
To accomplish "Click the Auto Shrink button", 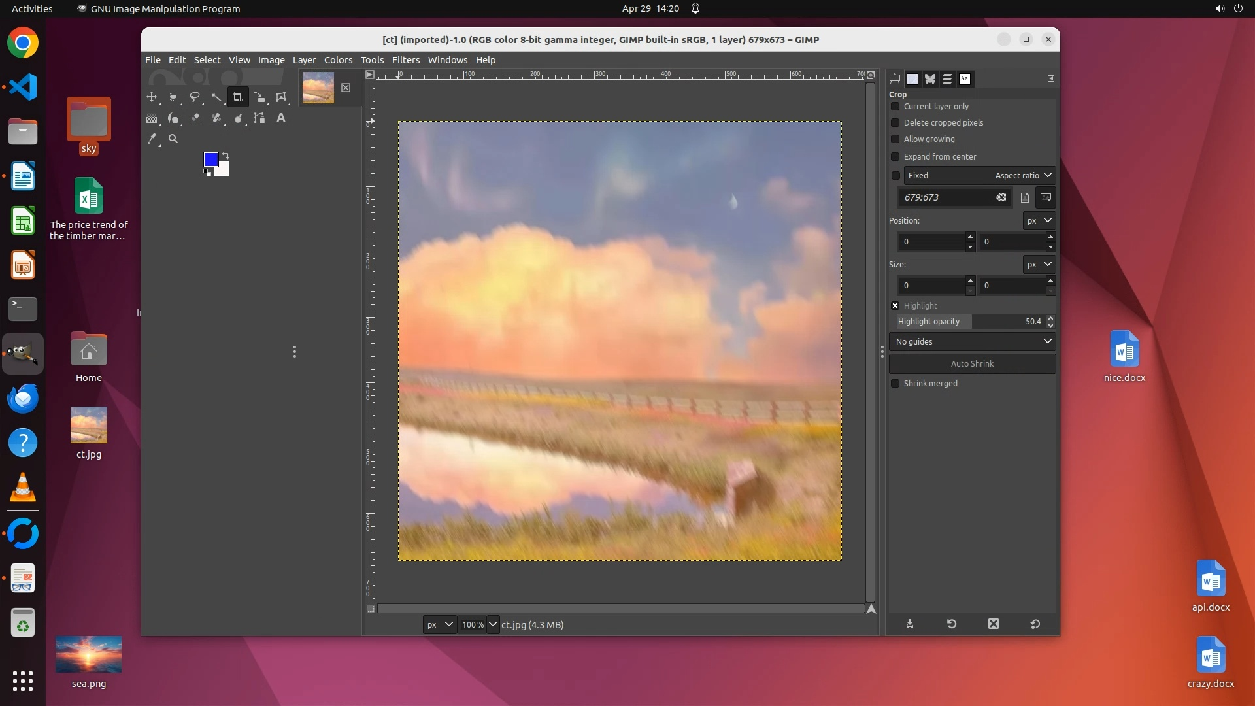I will coord(972,363).
